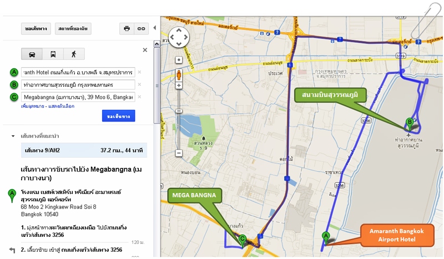Click the ขอเส้นทาง button at top left
The height and width of the screenshot is (259, 444).
36,29
